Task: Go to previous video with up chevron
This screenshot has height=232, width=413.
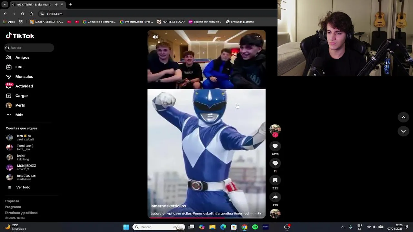Action: pos(403,117)
